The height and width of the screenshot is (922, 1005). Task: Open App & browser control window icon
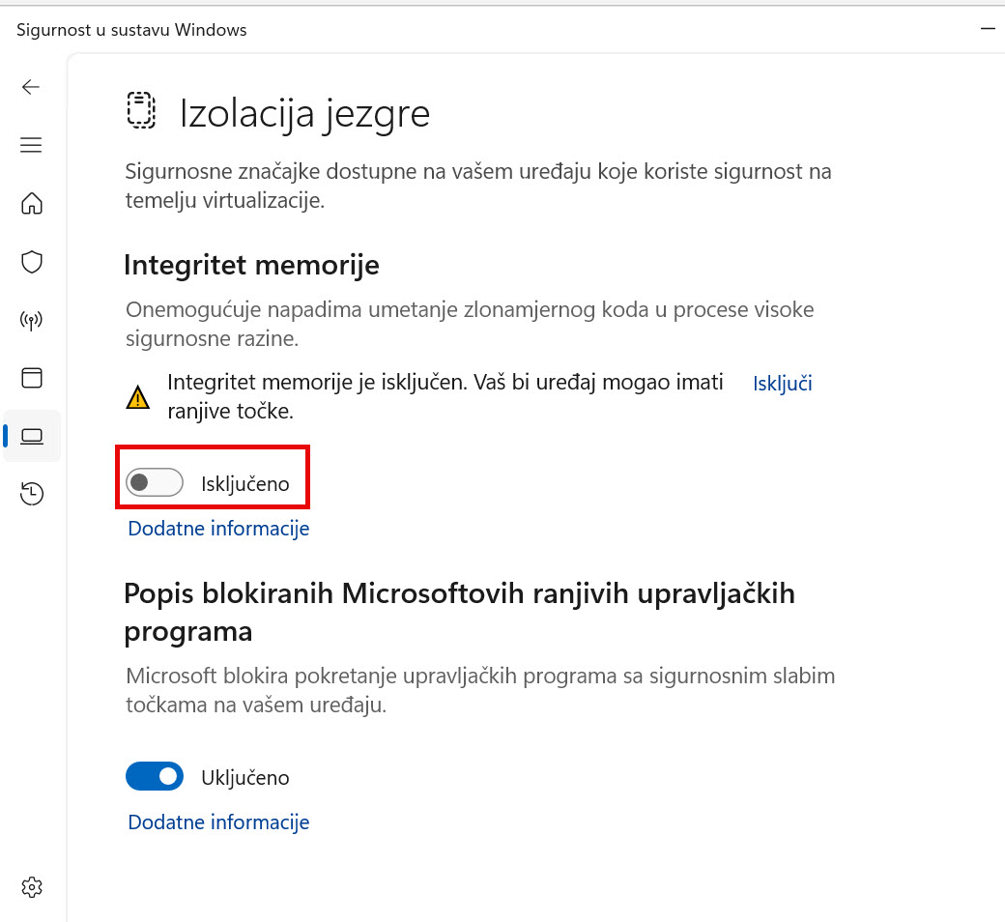tap(31, 378)
